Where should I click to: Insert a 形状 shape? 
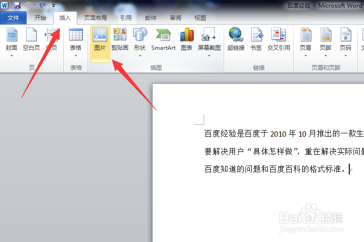[140, 39]
